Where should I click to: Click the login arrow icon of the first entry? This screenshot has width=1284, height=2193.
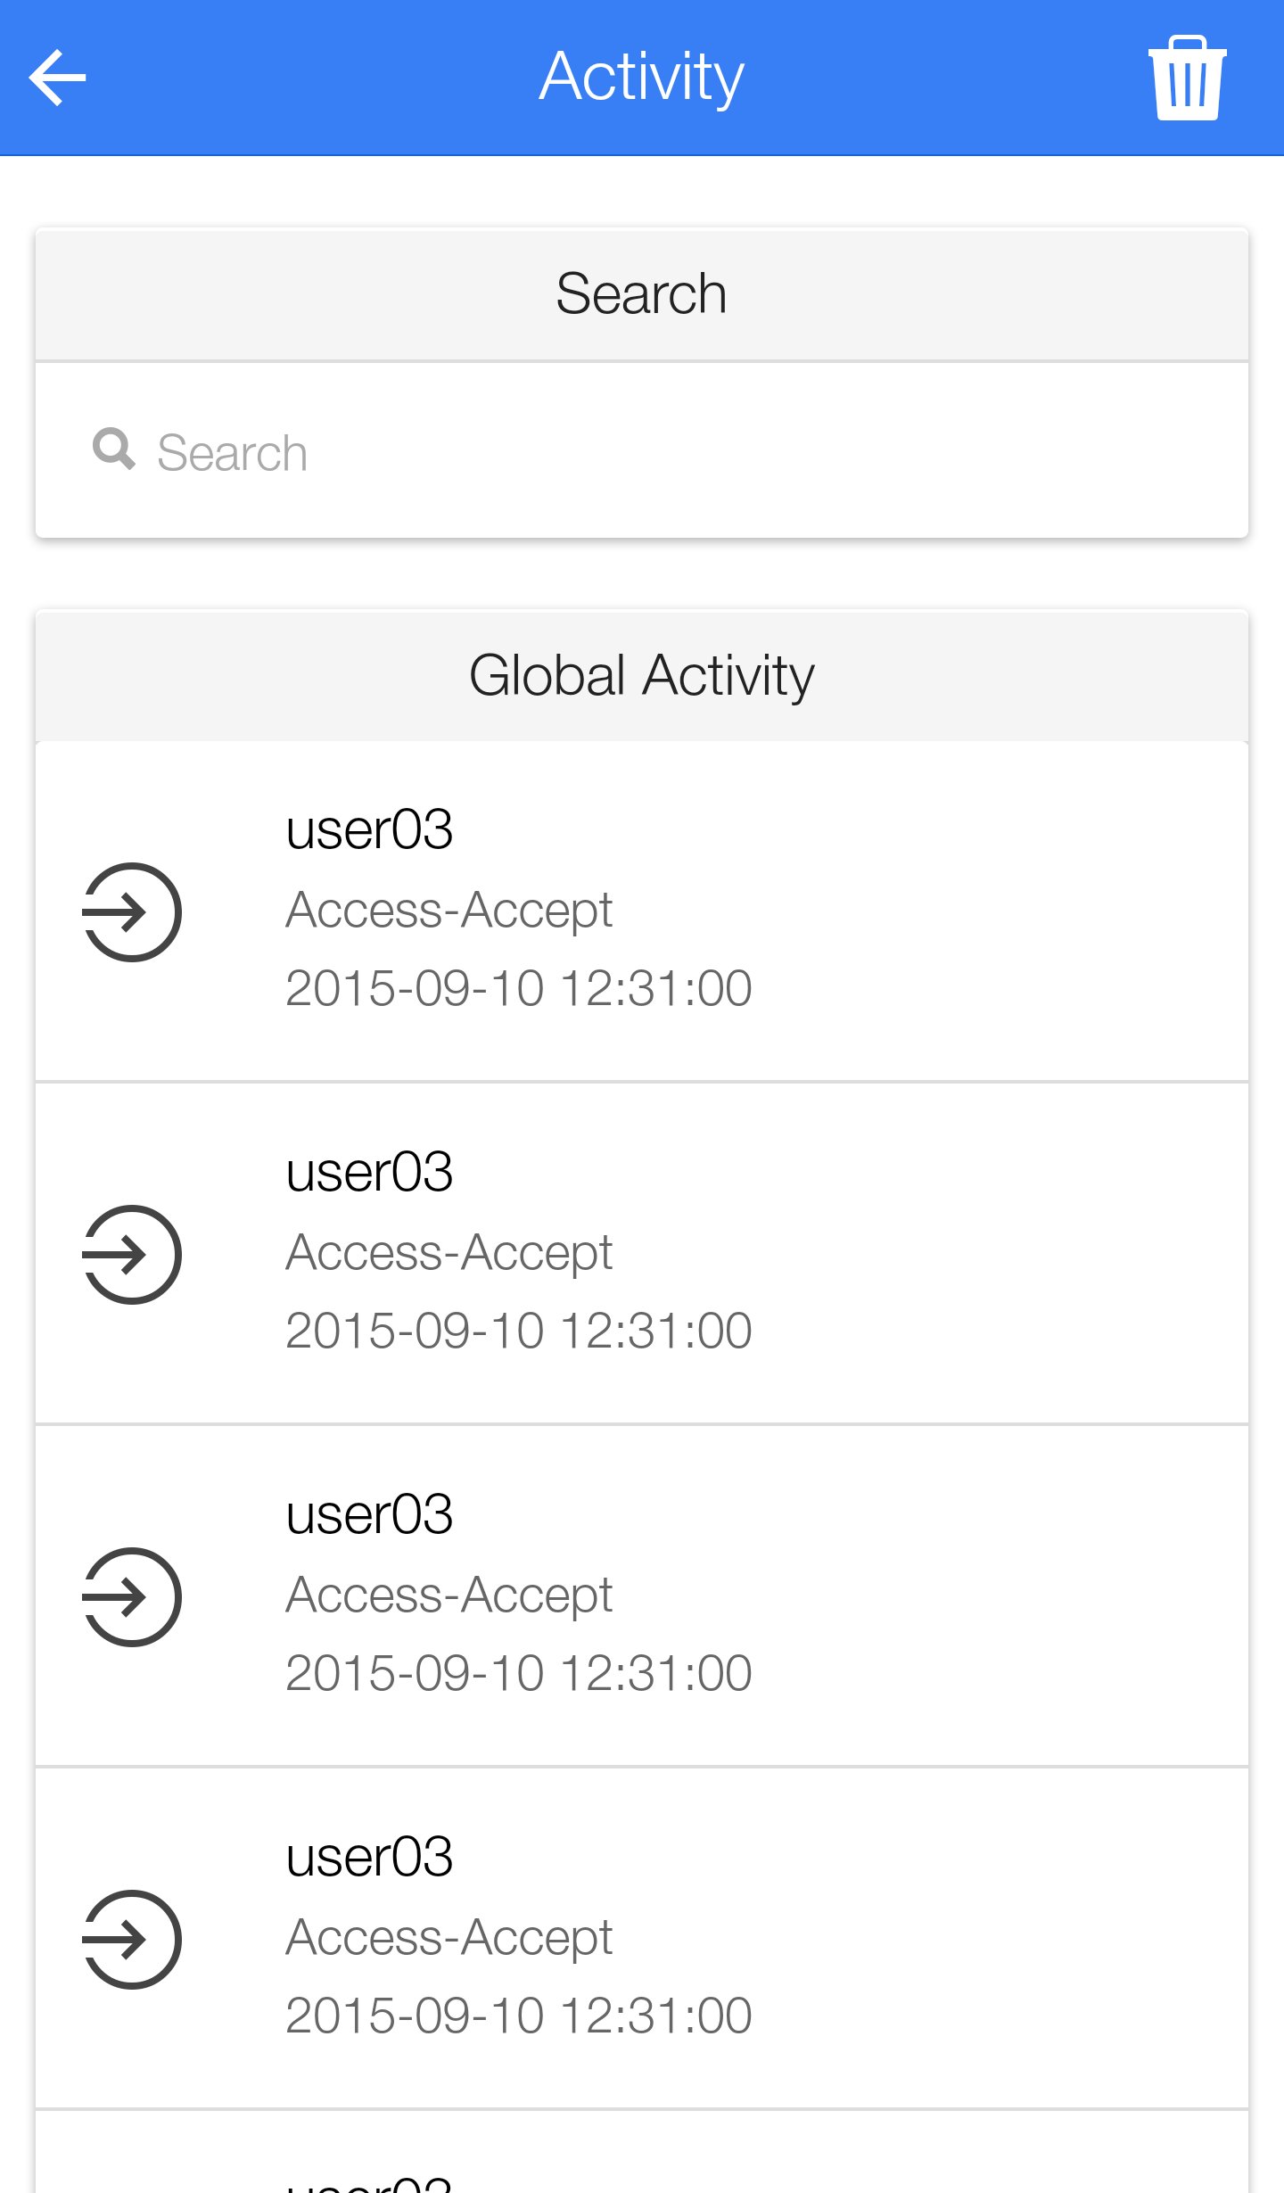(132, 912)
